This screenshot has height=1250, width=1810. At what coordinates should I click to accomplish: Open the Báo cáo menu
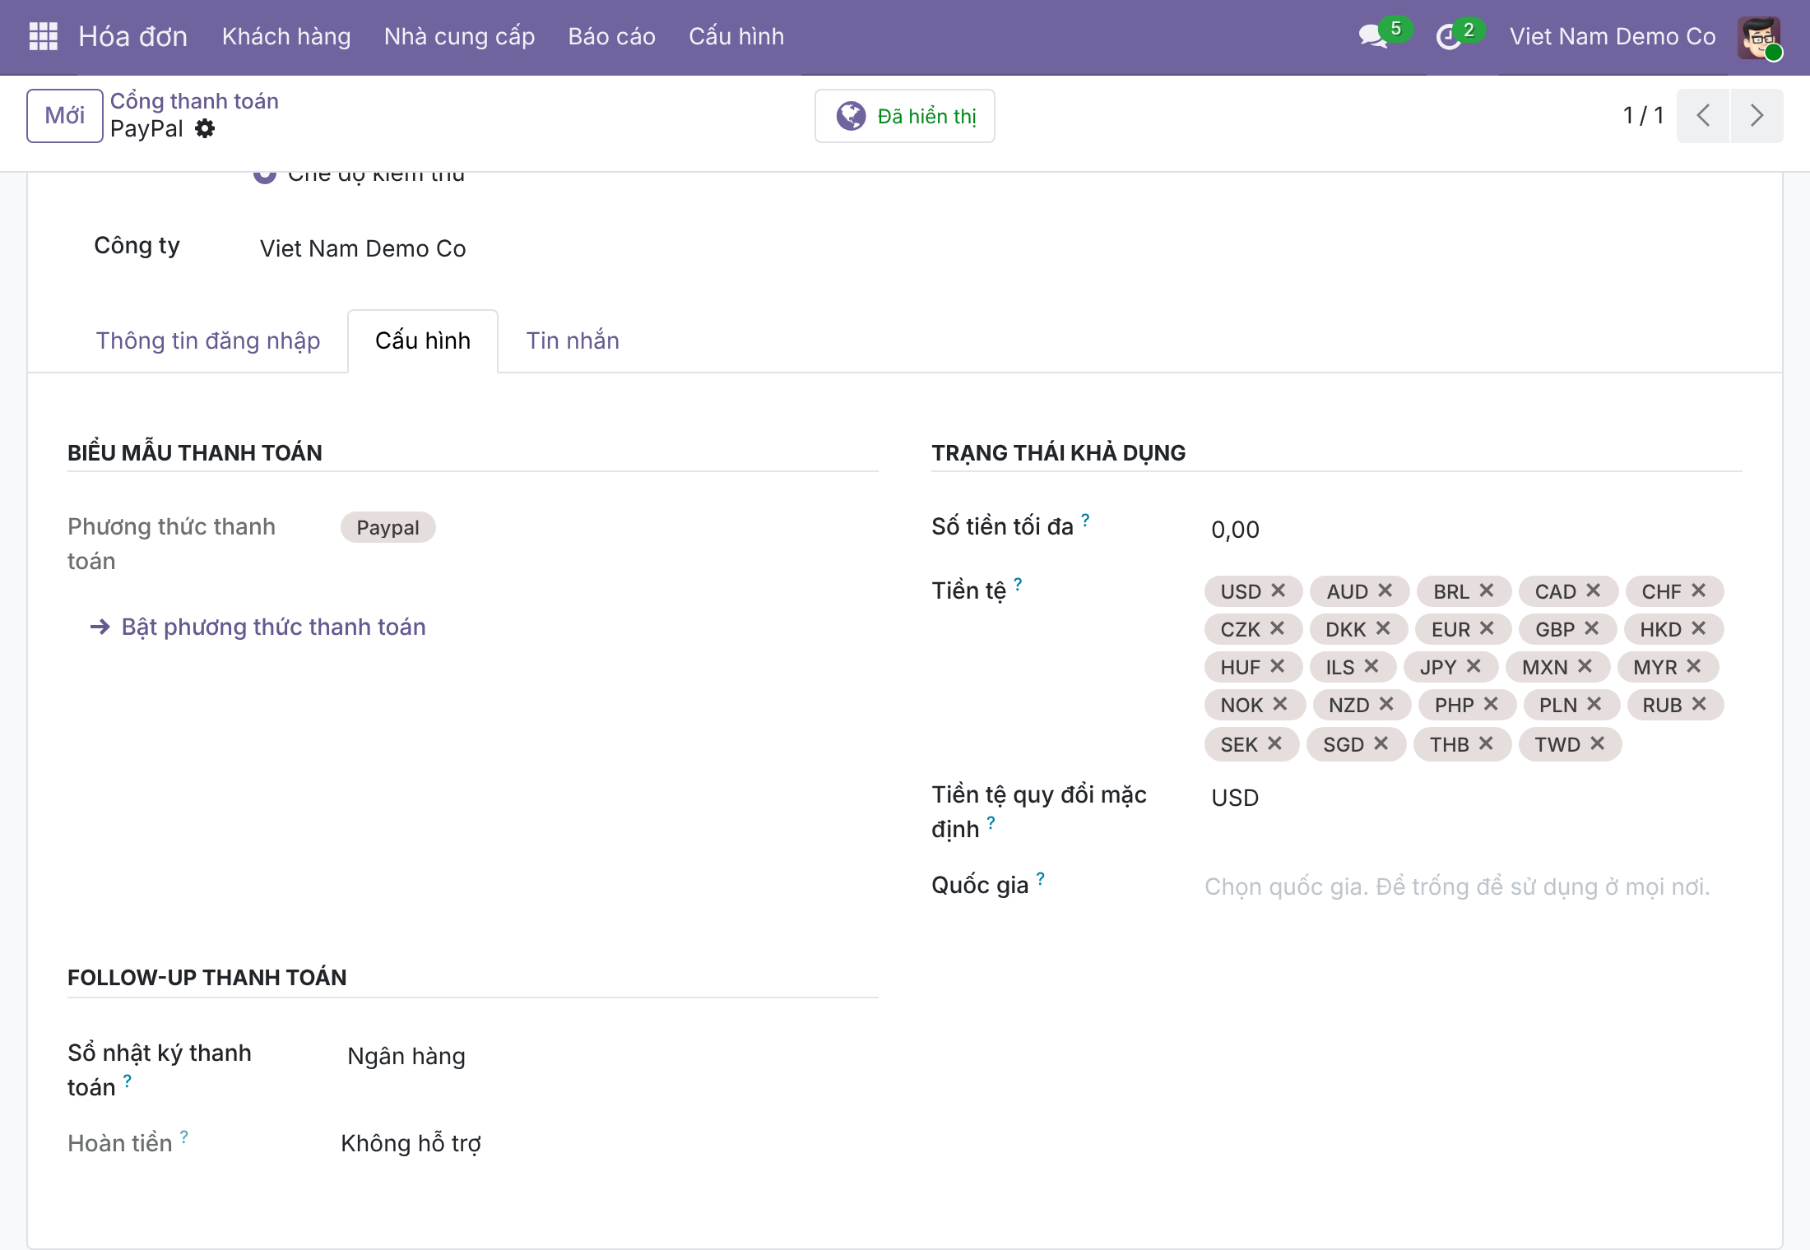click(611, 36)
